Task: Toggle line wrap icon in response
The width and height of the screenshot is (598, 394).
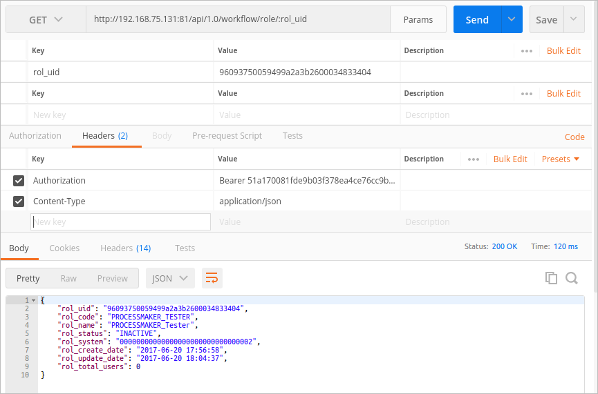Action: click(212, 278)
